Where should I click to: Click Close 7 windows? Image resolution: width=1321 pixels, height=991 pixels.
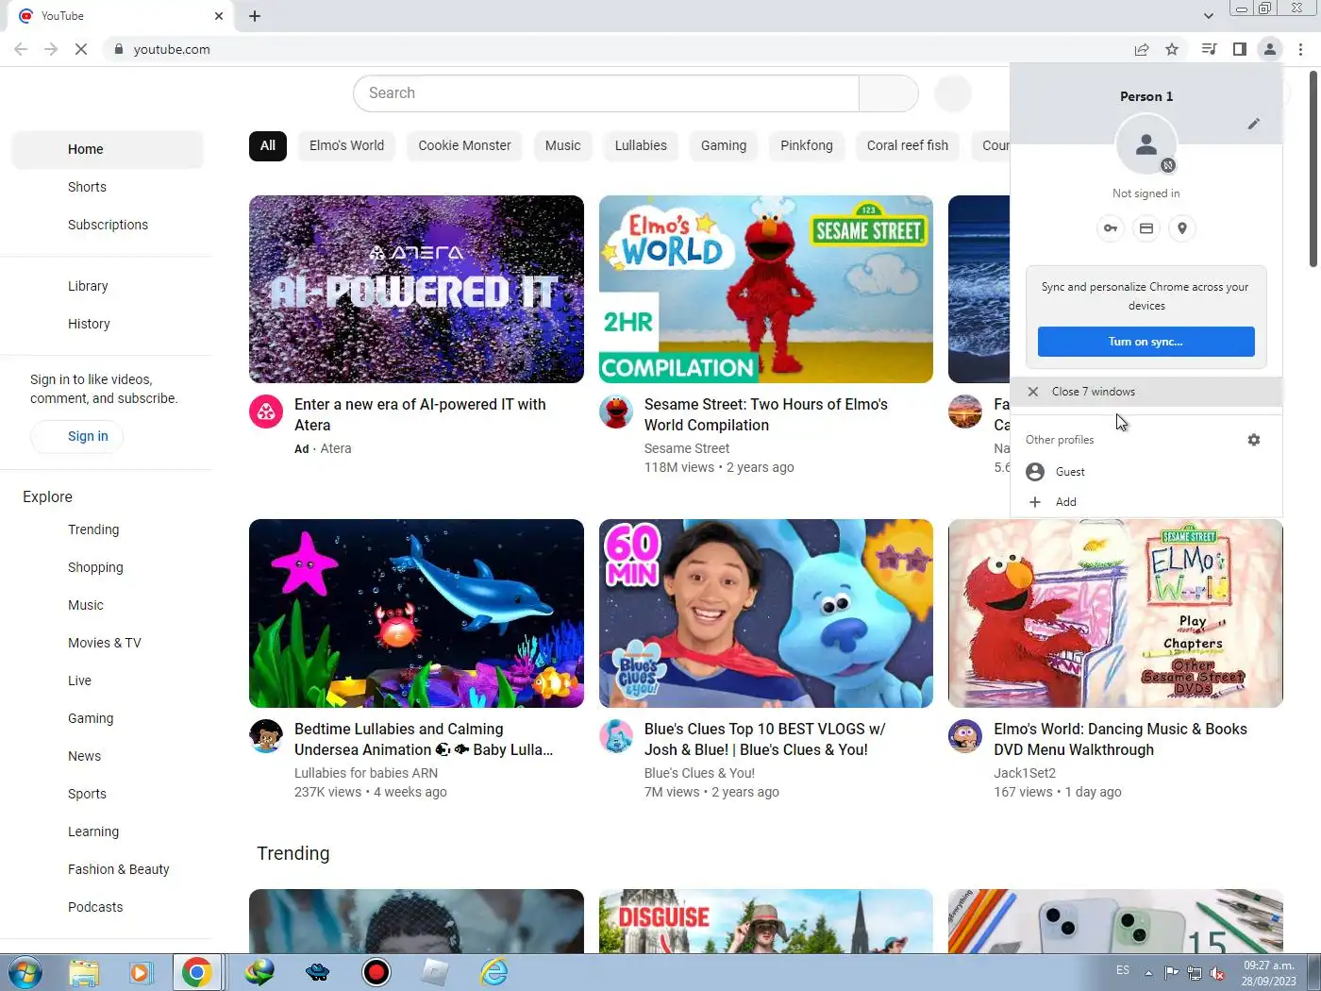point(1146,392)
